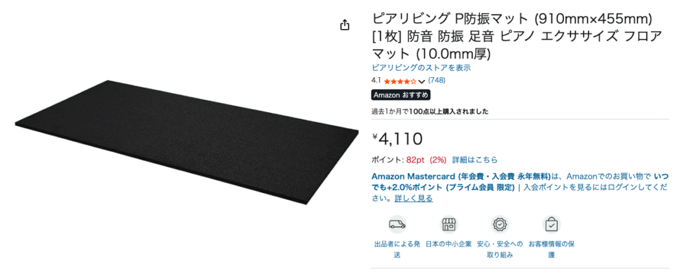Click the 詳しく見る link
The height and width of the screenshot is (280, 677).
(414, 199)
